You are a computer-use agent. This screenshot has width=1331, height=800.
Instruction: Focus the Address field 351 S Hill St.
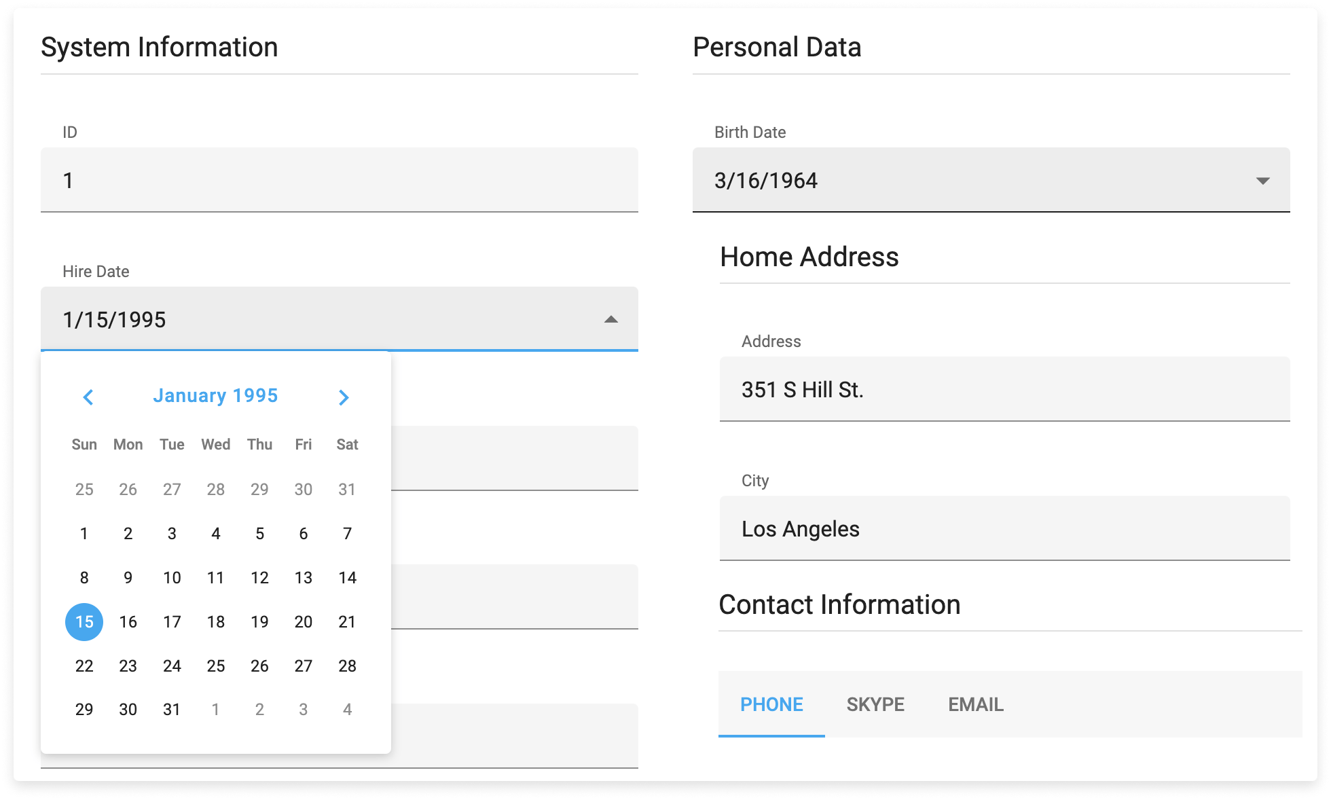1004,390
